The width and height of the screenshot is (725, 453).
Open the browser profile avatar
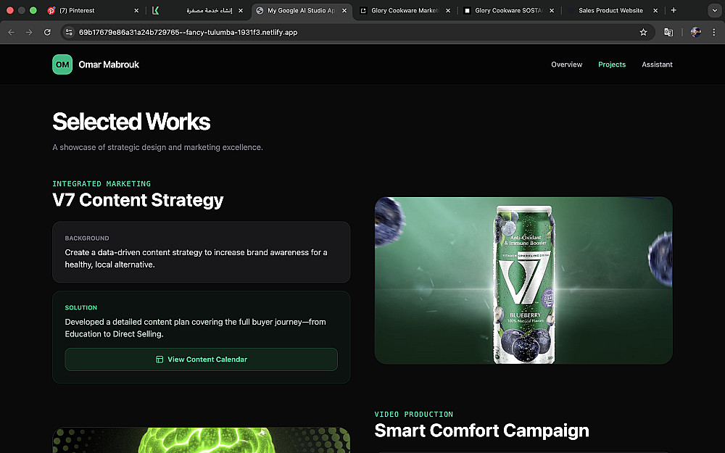(x=695, y=32)
